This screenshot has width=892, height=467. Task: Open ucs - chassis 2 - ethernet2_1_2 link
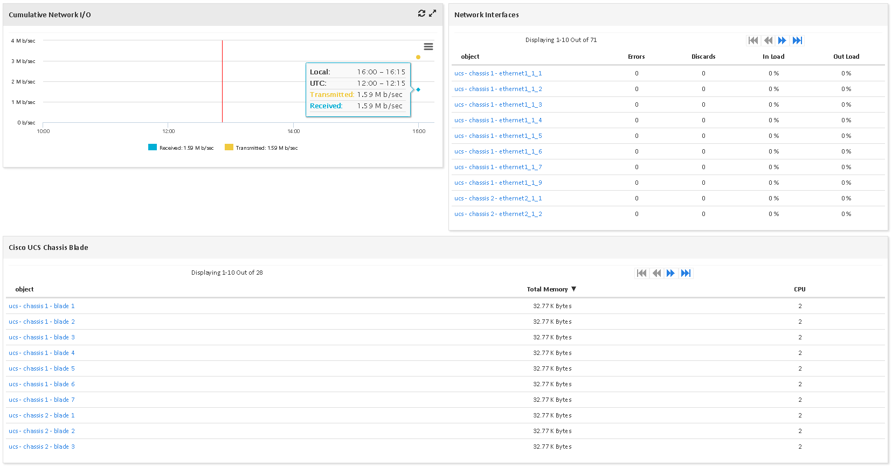[x=498, y=214]
